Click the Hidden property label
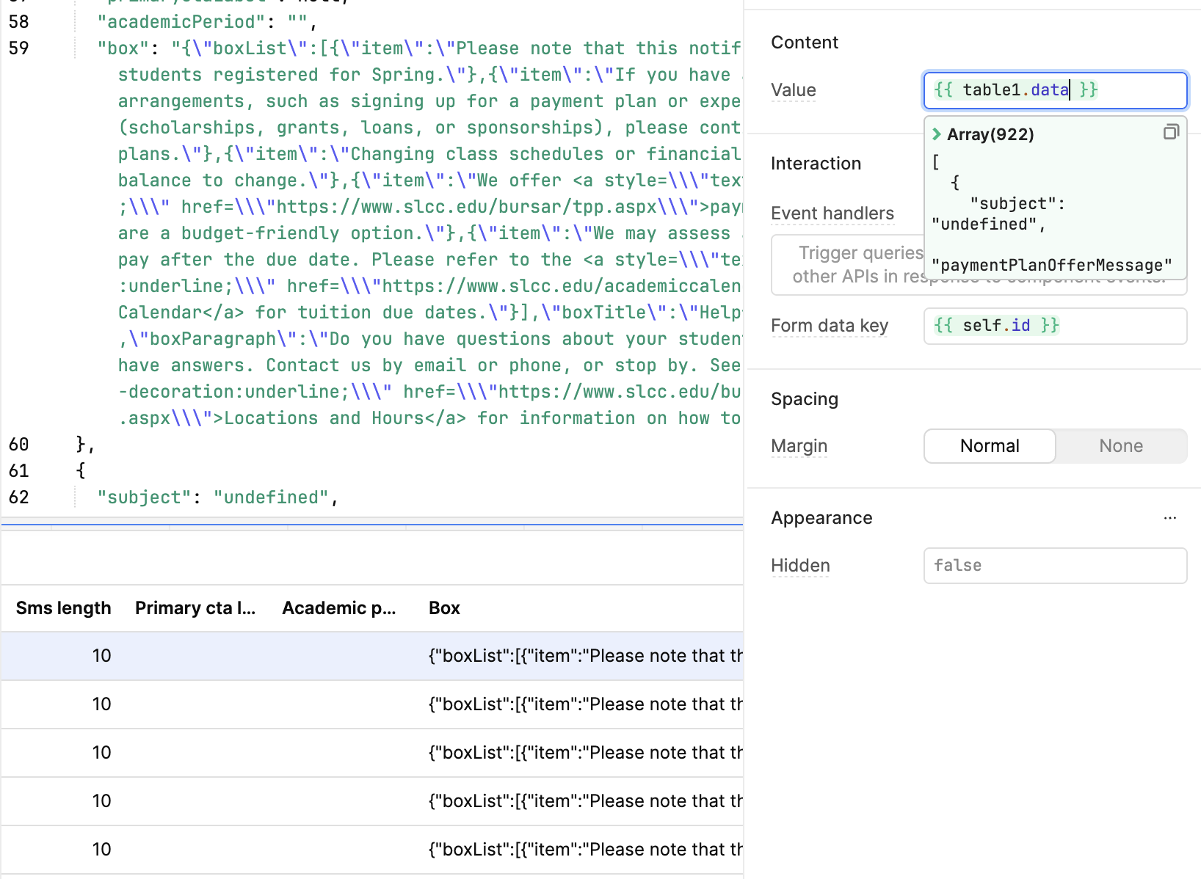Image resolution: width=1201 pixels, height=879 pixels. 800,566
